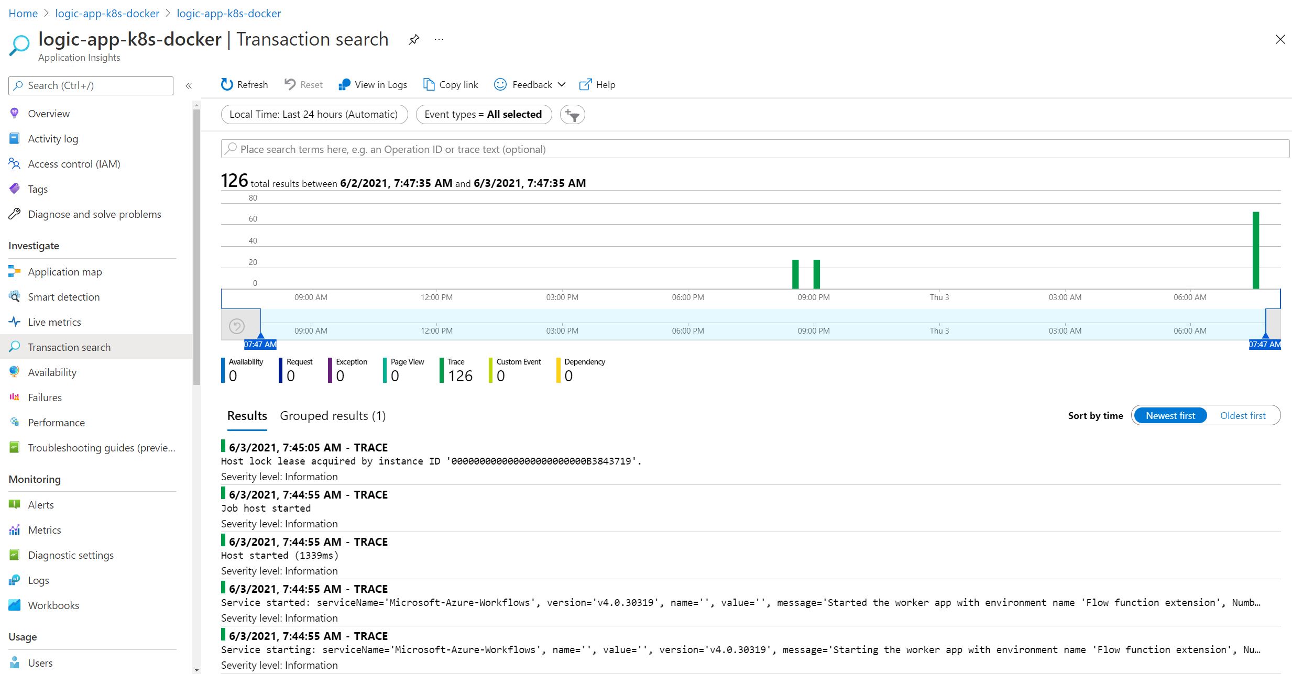Open the Local Time: Last 24 hours filter

(x=314, y=114)
